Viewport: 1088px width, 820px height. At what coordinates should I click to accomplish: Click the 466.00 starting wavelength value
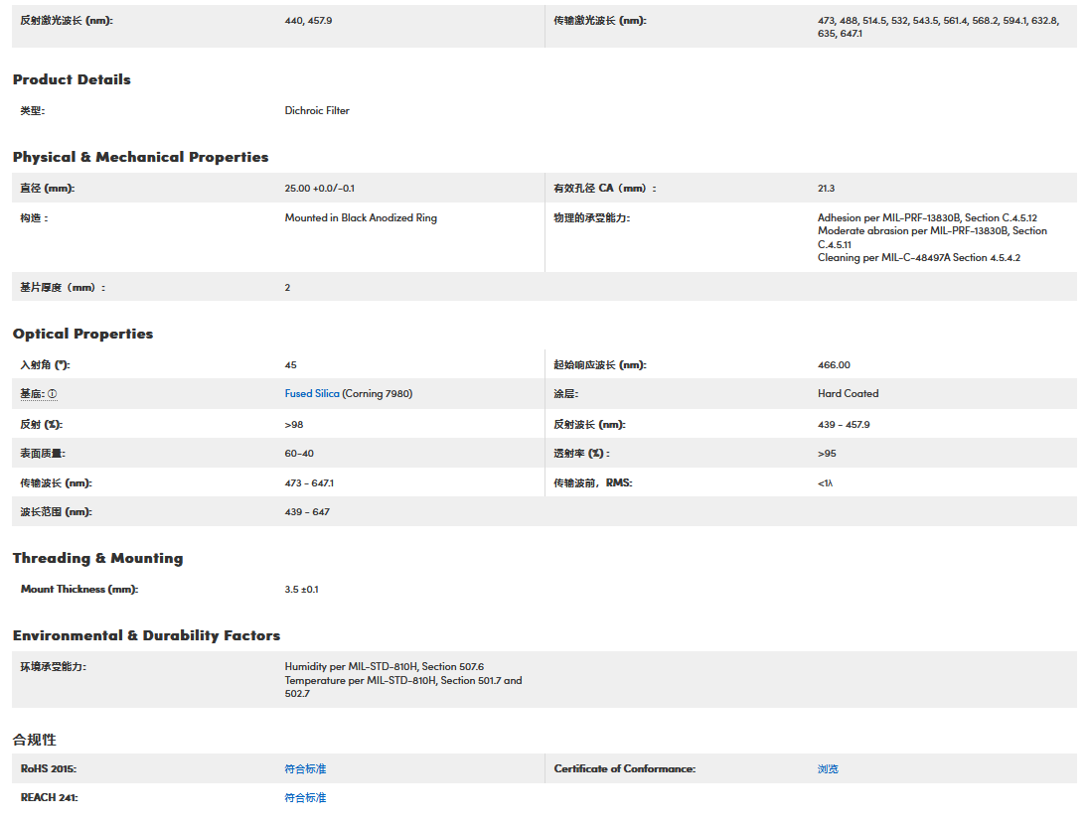point(834,365)
